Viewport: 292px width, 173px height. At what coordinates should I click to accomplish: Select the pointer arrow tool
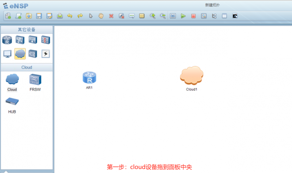click(x=91, y=16)
